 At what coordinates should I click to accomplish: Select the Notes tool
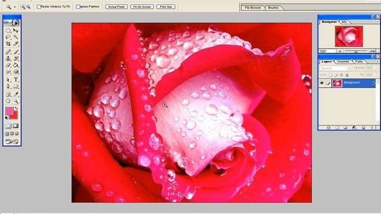tap(8, 94)
